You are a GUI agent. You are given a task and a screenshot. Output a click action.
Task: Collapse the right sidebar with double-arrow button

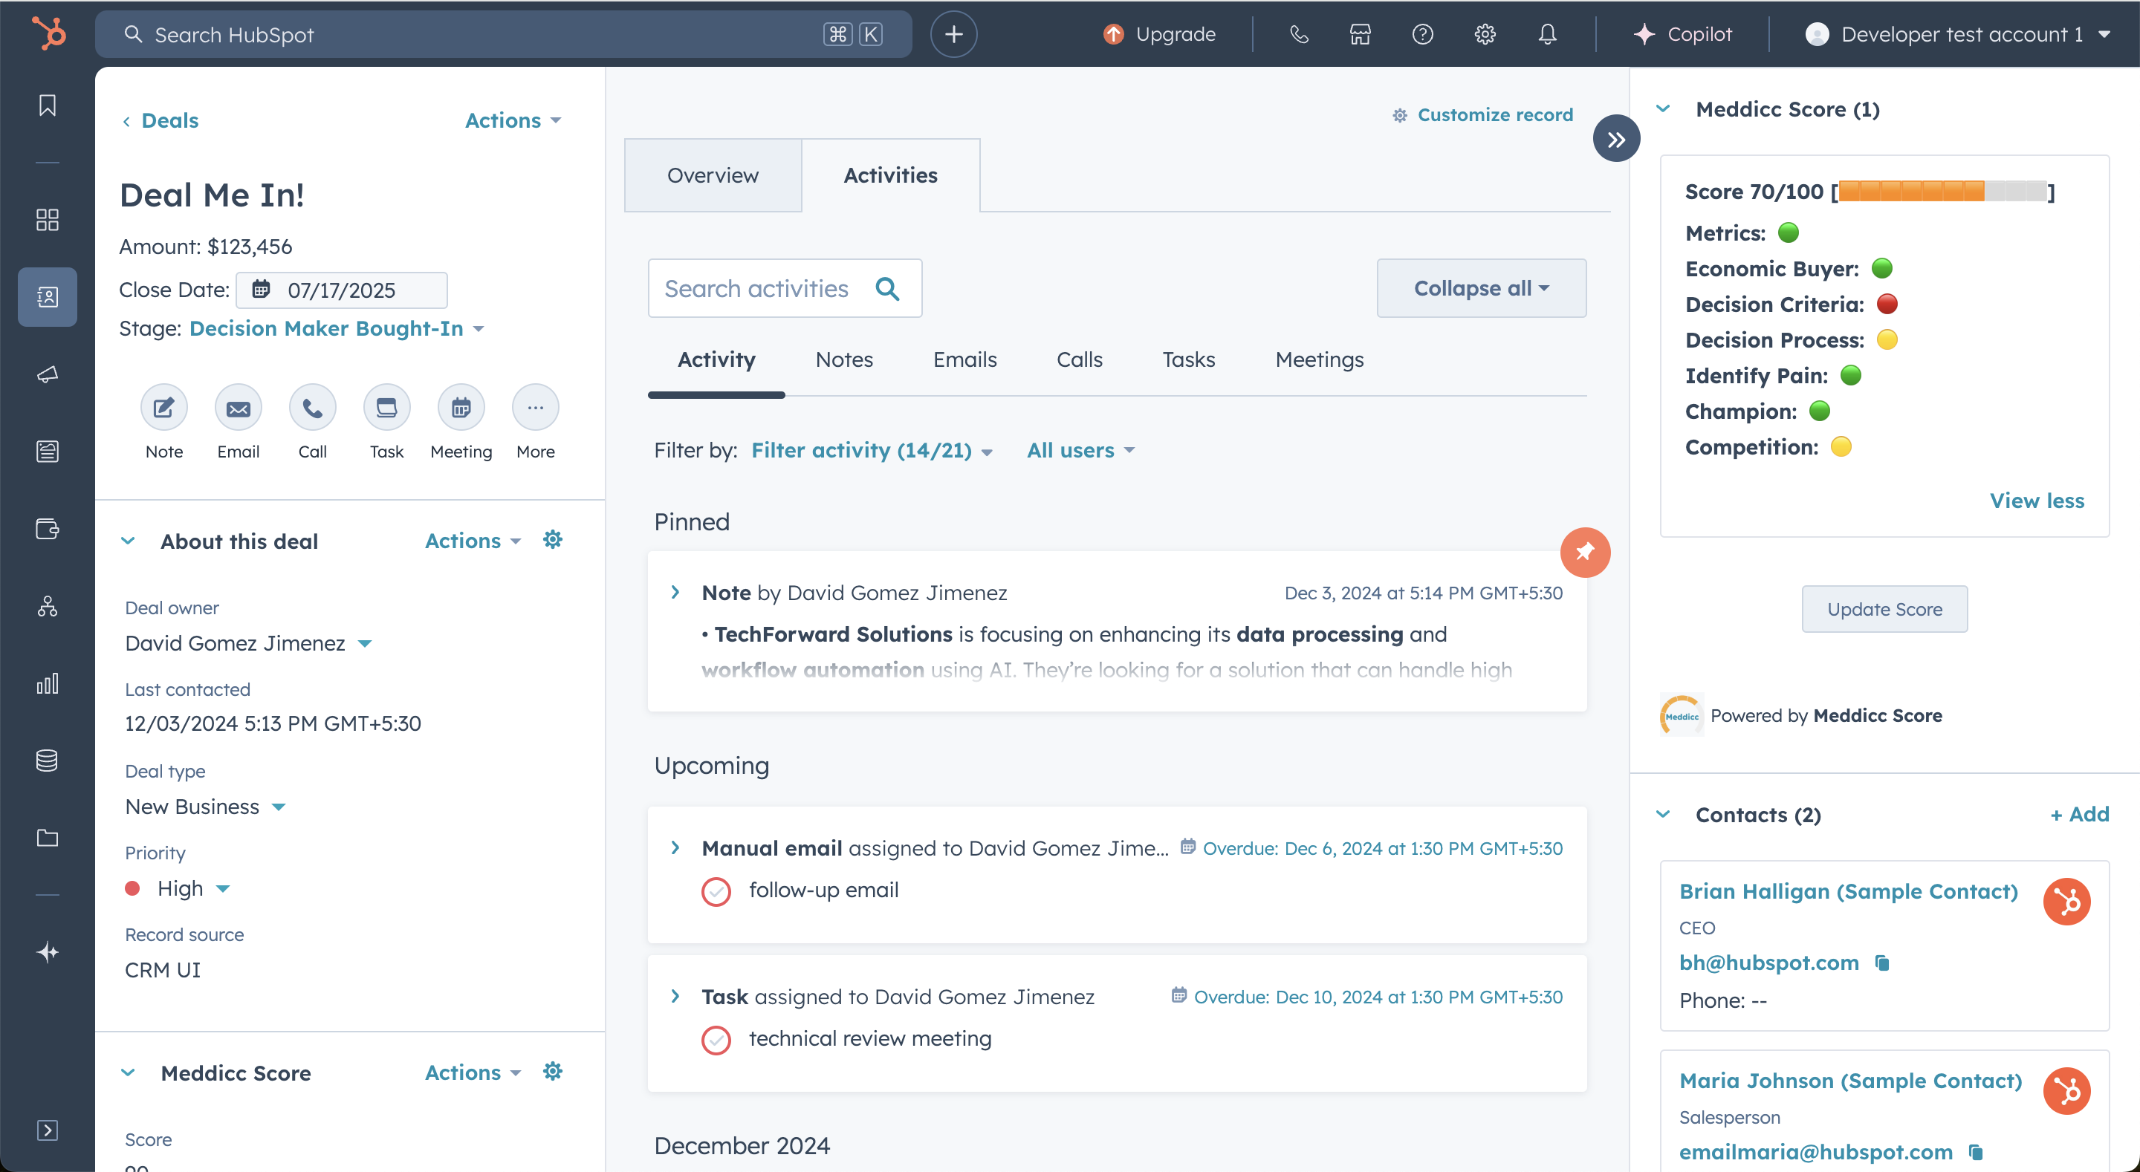tap(1616, 139)
